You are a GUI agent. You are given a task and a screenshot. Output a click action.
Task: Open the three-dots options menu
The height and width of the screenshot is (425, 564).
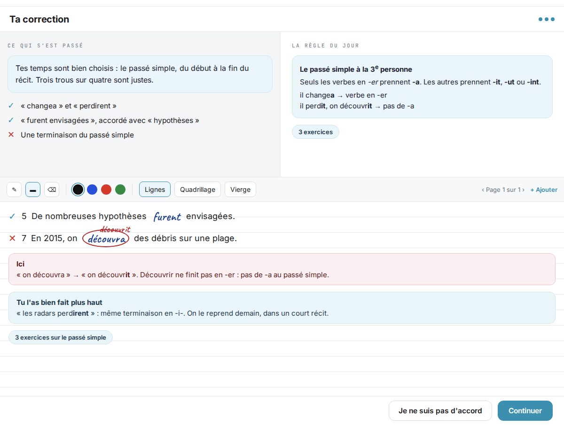click(x=546, y=19)
